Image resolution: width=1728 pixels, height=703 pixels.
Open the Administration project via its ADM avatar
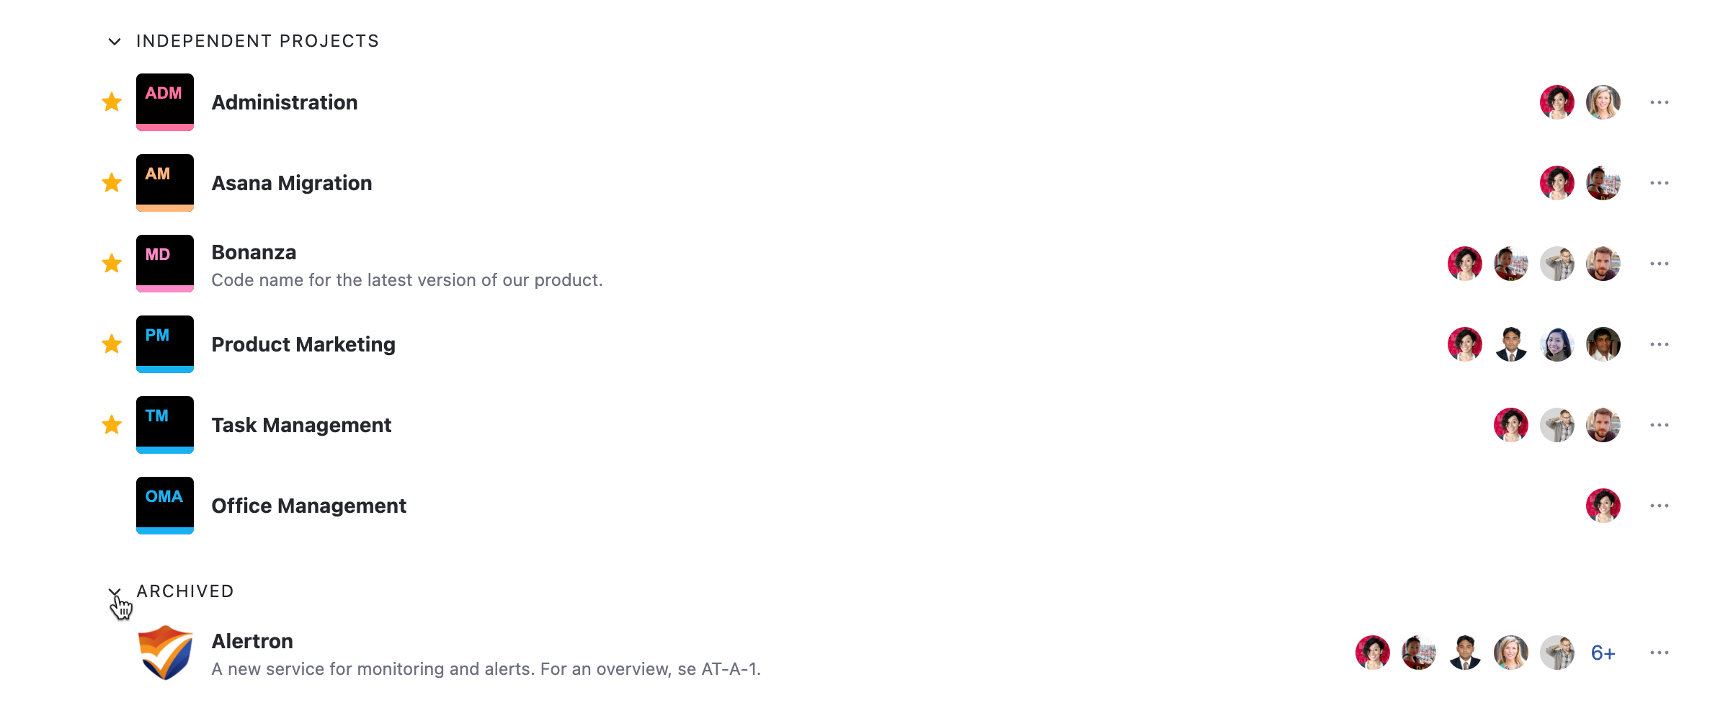point(164,102)
